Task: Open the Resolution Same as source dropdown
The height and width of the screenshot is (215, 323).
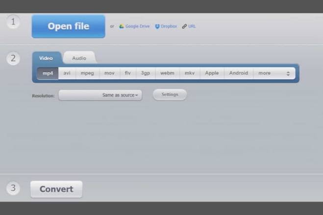Action: tap(100, 95)
